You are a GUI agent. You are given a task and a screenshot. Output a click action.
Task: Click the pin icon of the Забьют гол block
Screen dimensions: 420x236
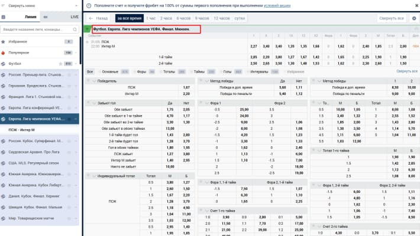(x=88, y=103)
